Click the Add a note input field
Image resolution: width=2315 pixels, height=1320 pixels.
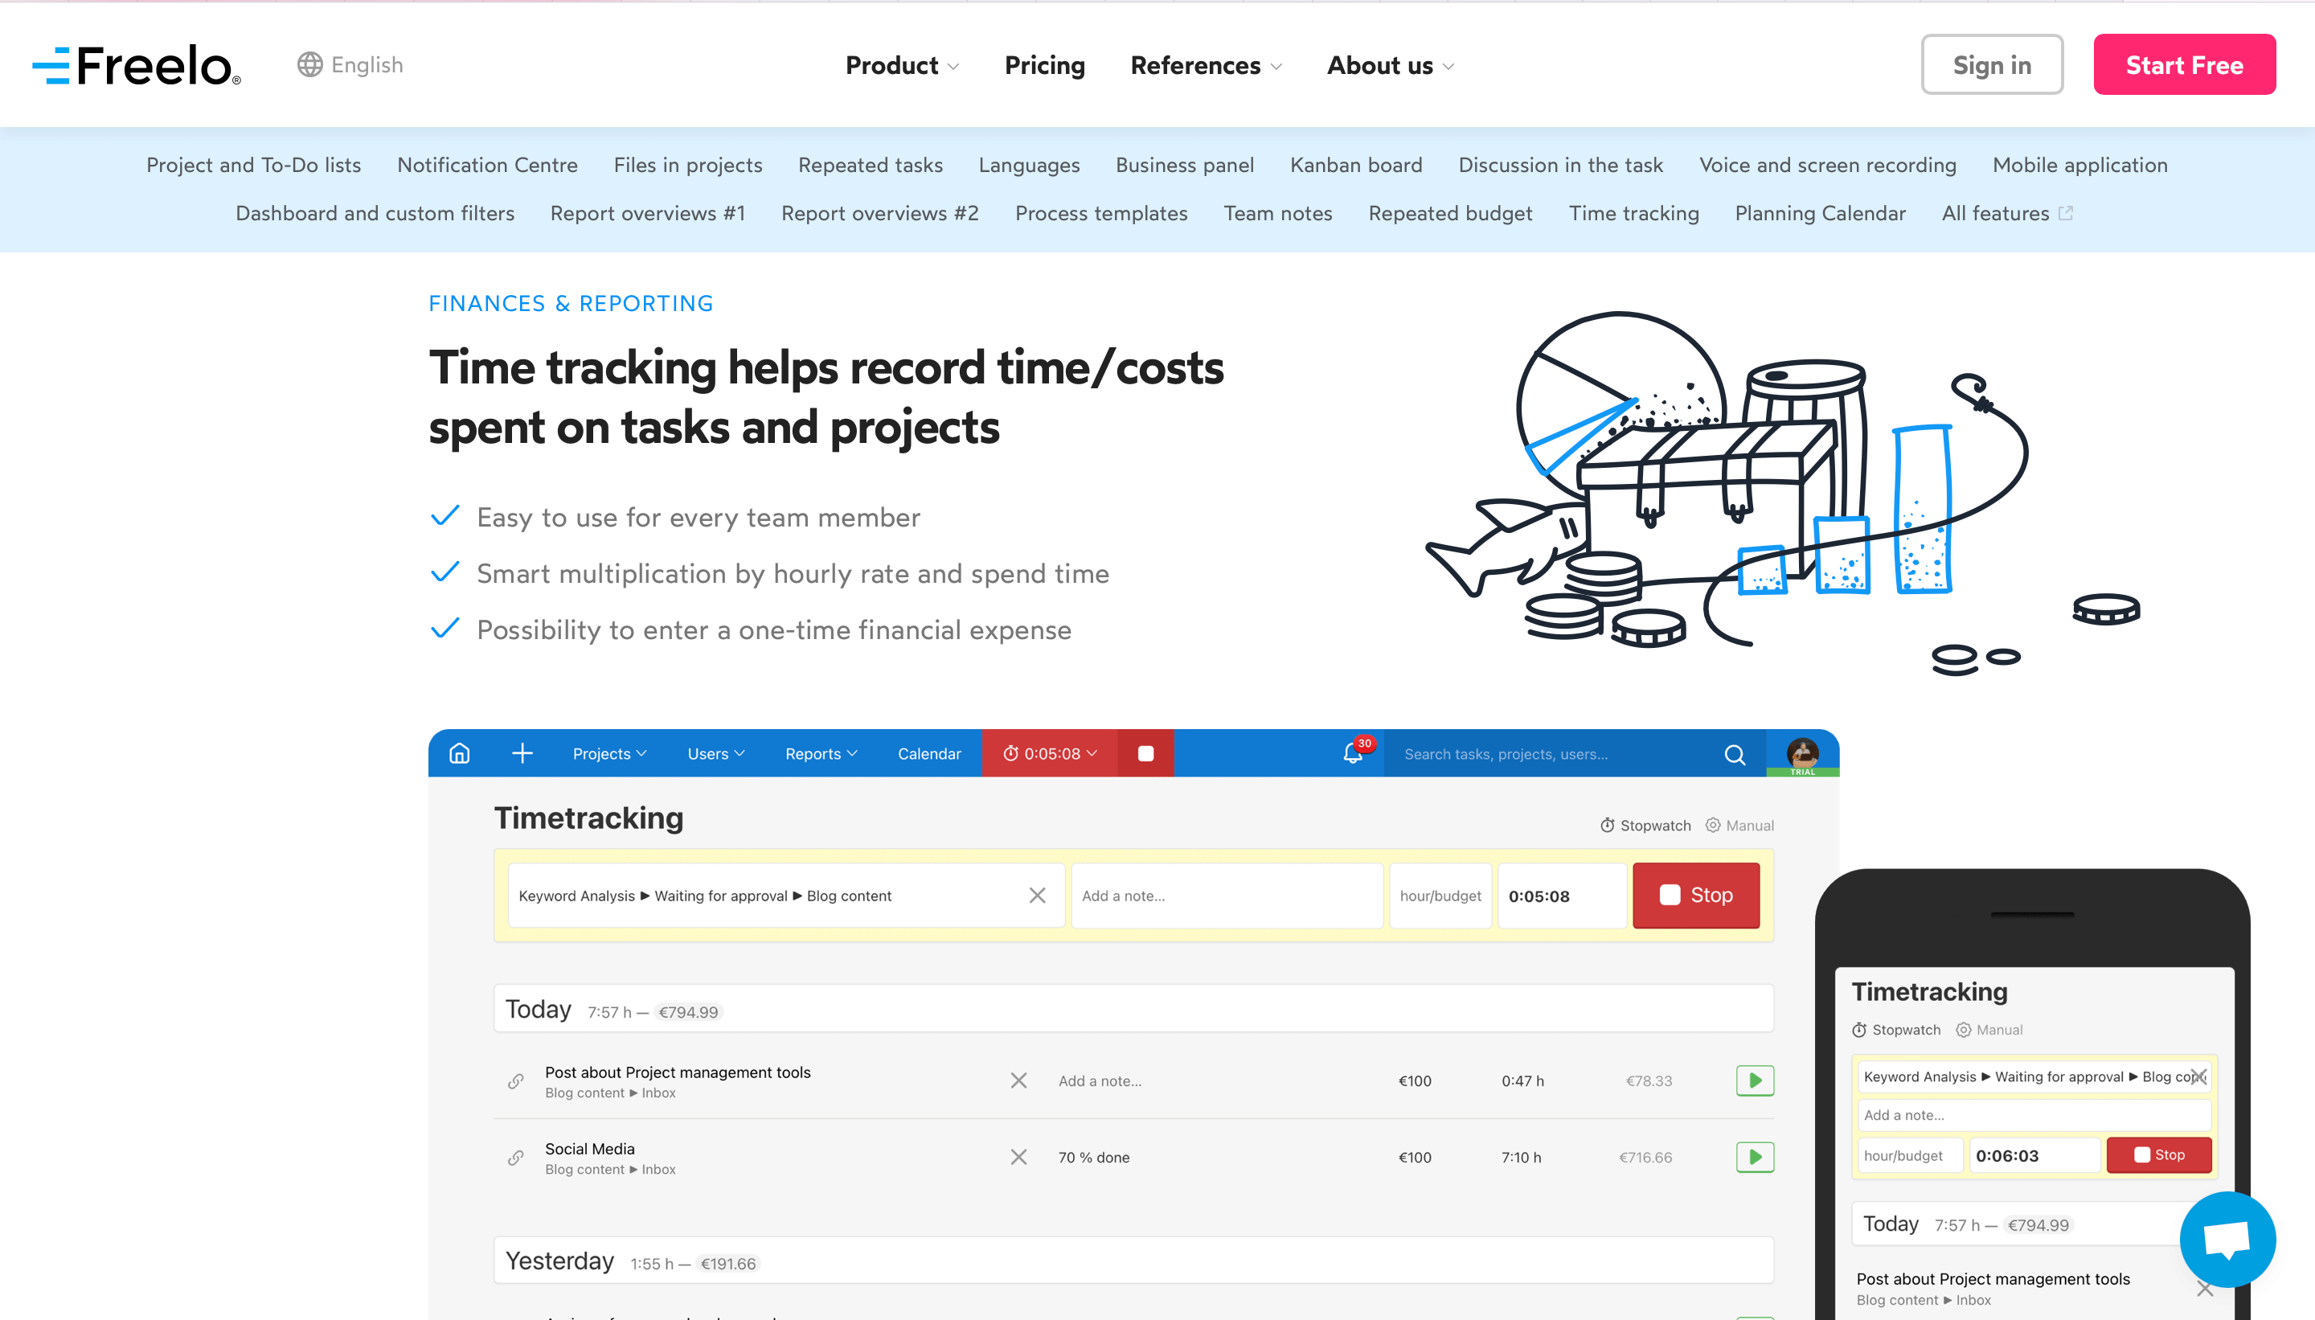pyautogui.click(x=1224, y=896)
